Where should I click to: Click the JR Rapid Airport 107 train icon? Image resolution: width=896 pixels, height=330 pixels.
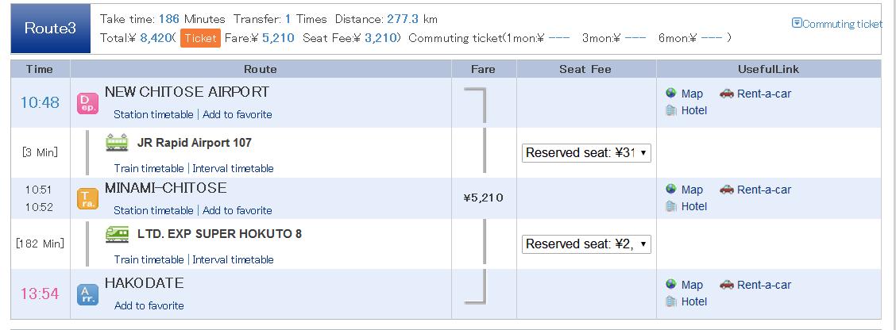pos(117,143)
